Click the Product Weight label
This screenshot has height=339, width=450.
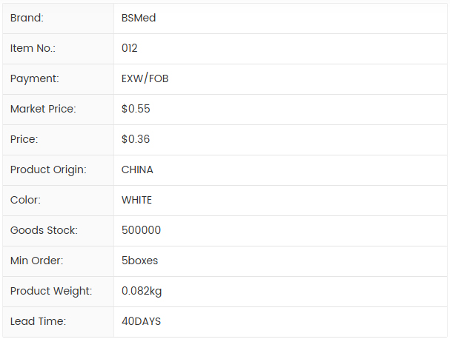coord(51,291)
